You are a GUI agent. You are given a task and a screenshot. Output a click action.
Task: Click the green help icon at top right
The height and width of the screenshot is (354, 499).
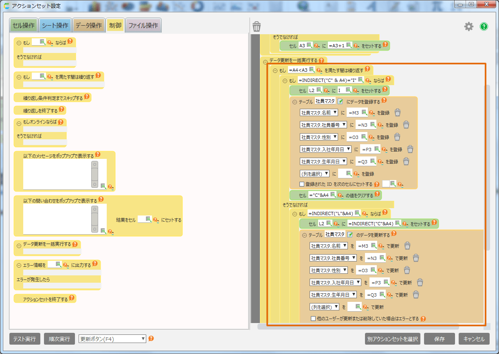coord(484,26)
